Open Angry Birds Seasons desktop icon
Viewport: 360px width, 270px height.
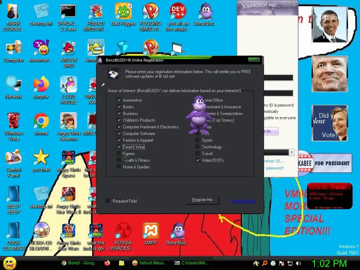(x=68, y=127)
